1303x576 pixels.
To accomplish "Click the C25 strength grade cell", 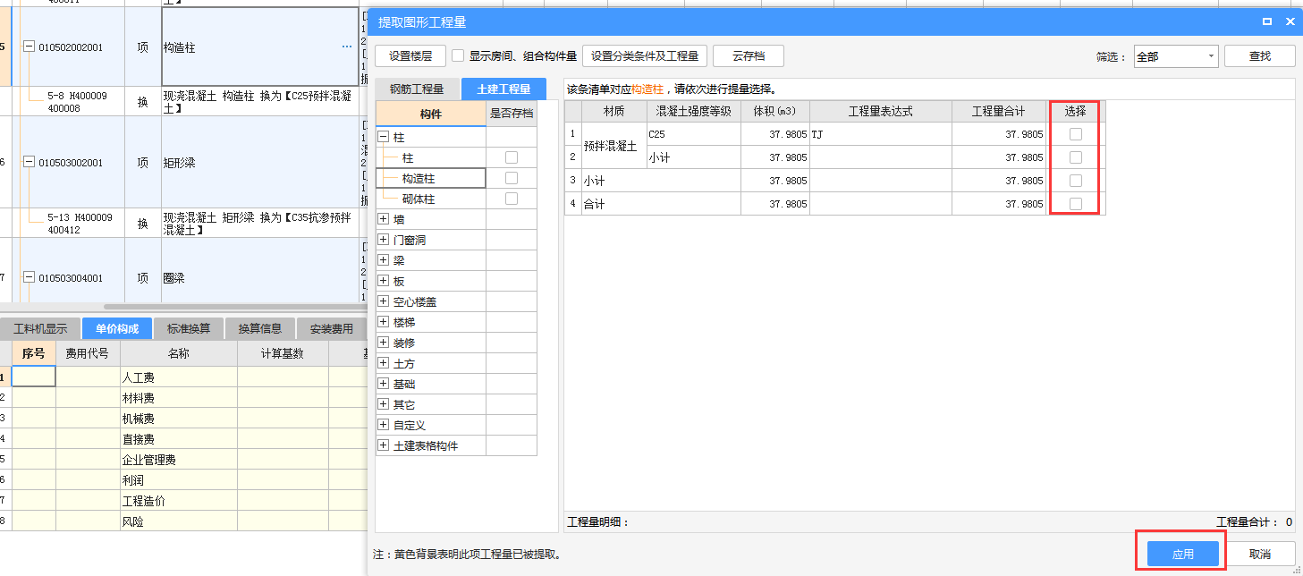I will [693, 134].
